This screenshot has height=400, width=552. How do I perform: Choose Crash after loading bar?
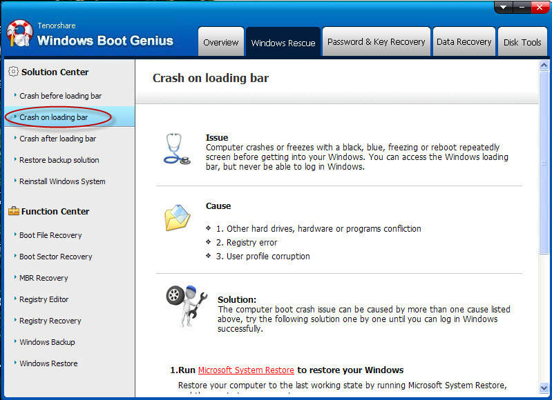(58, 139)
